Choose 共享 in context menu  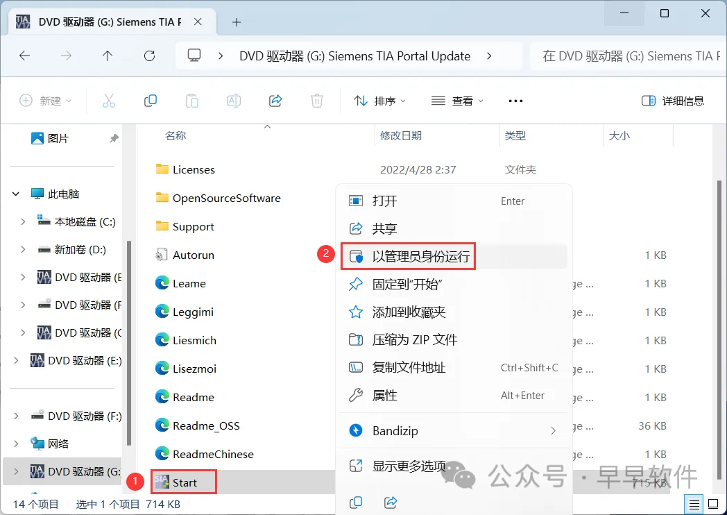point(454,229)
